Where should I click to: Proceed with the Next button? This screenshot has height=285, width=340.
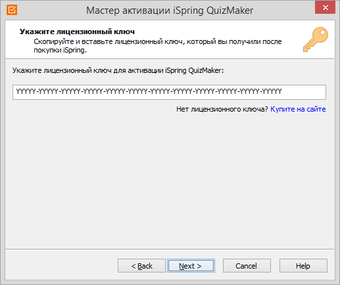[191, 266]
